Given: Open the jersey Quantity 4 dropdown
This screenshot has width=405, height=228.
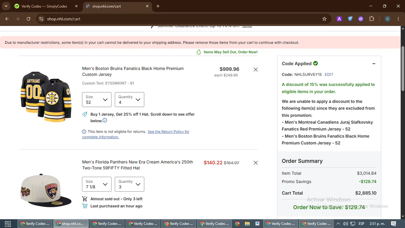Looking at the screenshot, I should (x=129, y=100).
